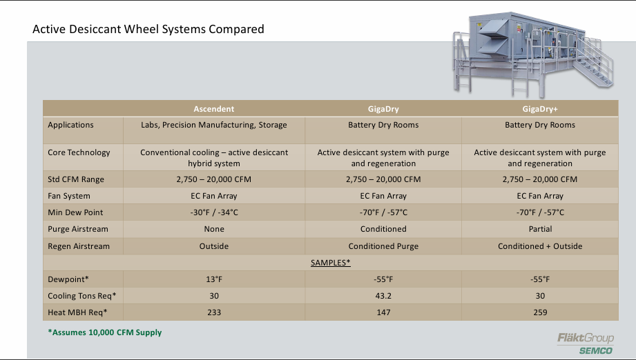Select the 259 Heat MBH value
The height and width of the screenshot is (360, 636).
[539, 312]
